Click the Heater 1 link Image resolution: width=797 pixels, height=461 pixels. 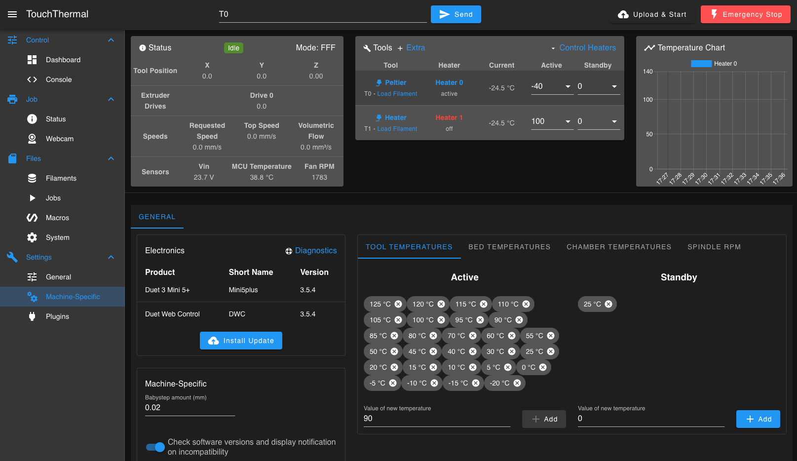tap(449, 118)
